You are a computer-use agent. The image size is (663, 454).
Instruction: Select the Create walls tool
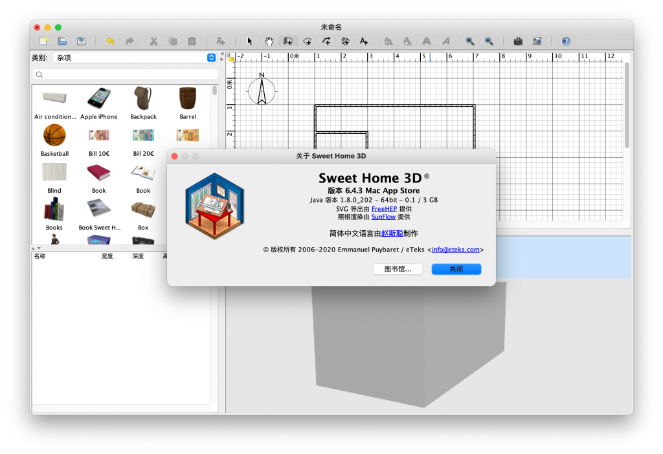click(288, 41)
